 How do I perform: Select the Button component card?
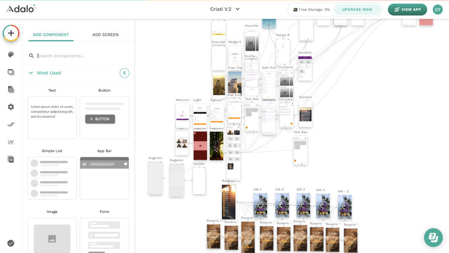coord(105,117)
